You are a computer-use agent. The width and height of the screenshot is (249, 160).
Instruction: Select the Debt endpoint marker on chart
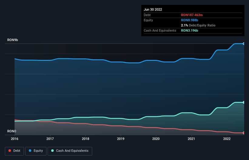pyautogui.click(x=244, y=133)
